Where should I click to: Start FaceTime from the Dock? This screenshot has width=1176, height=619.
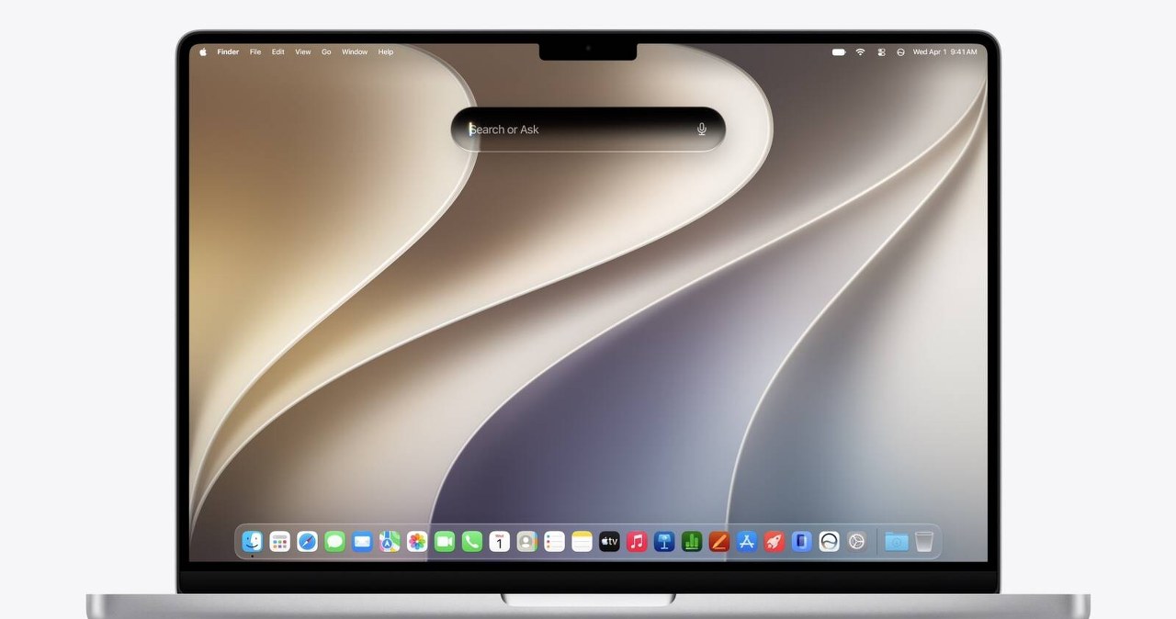[445, 542]
